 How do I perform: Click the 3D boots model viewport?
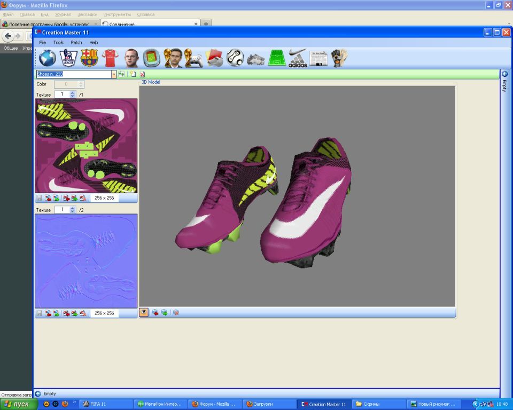pos(297,196)
